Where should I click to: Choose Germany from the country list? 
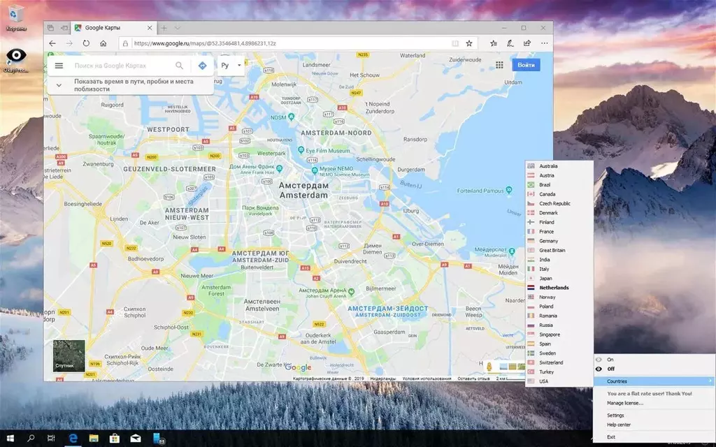559,241
